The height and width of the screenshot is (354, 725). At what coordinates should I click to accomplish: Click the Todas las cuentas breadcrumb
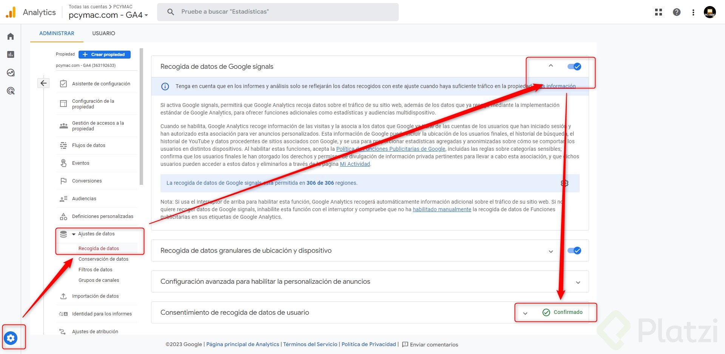point(88,6)
